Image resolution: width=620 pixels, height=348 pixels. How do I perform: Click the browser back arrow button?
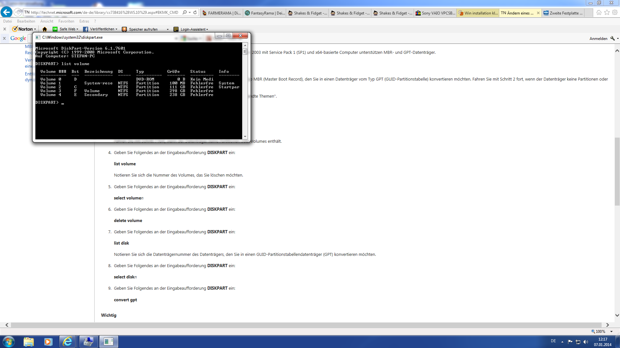pos(6,12)
